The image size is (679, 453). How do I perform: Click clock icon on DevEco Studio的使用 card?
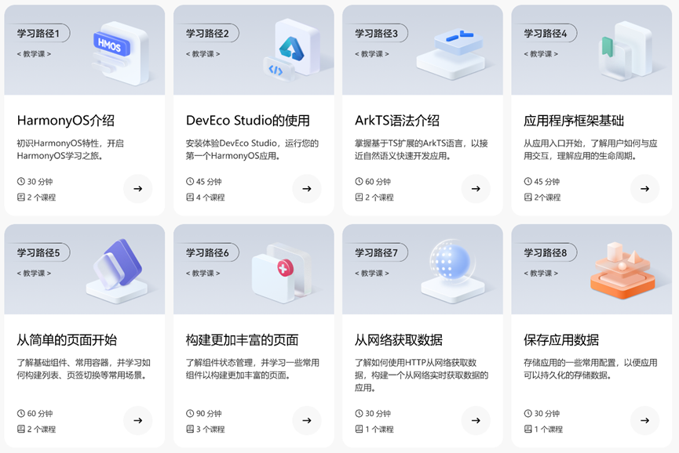click(190, 182)
